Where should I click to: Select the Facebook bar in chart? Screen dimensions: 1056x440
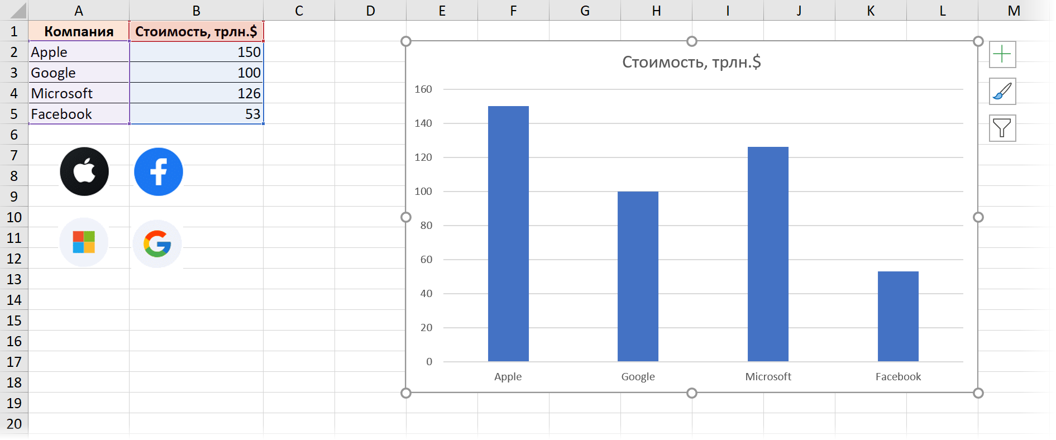tap(898, 316)
